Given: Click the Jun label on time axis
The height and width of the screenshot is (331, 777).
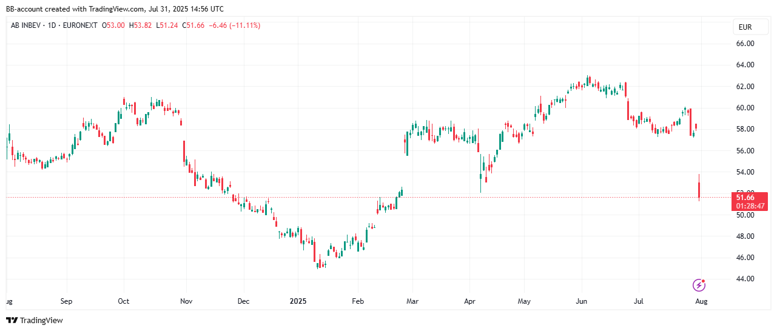Looking at the screenshot, I should [582, 301].
